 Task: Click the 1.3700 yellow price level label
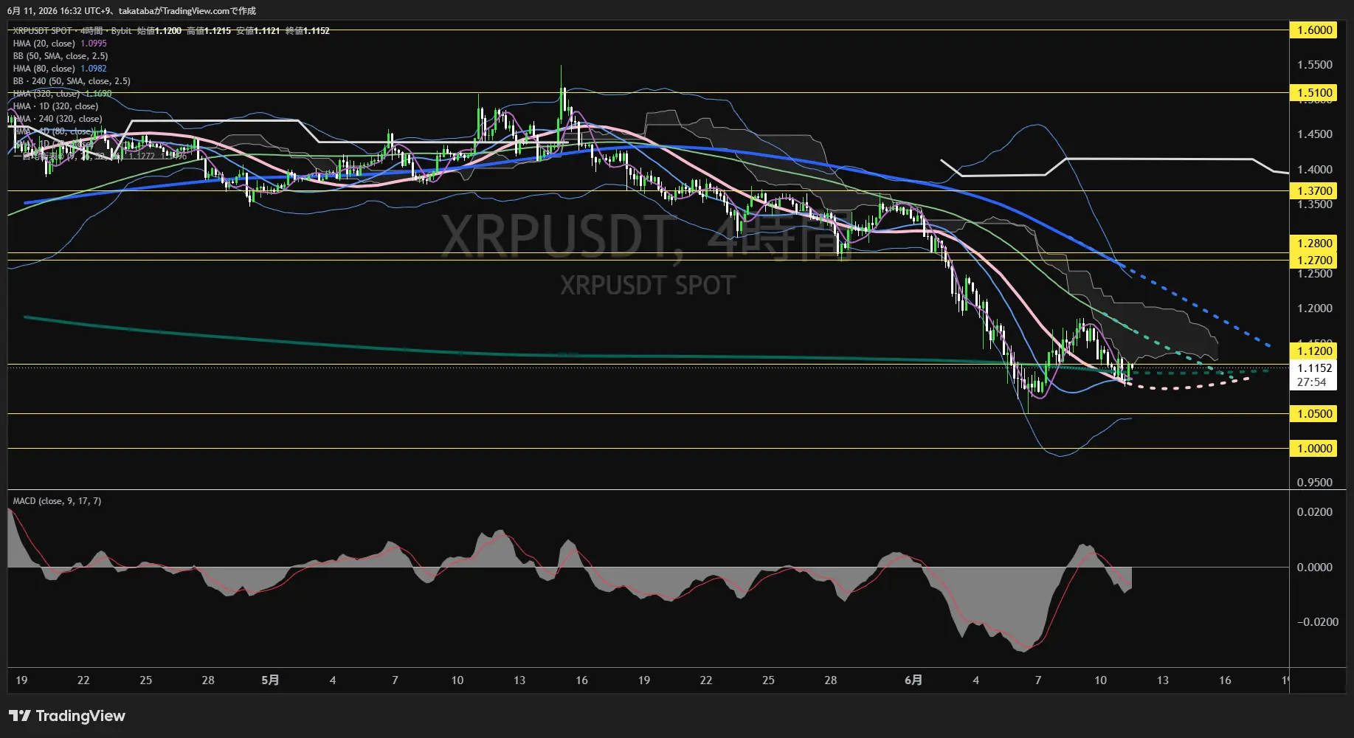pyautogui.click(x=1314, y=191)
